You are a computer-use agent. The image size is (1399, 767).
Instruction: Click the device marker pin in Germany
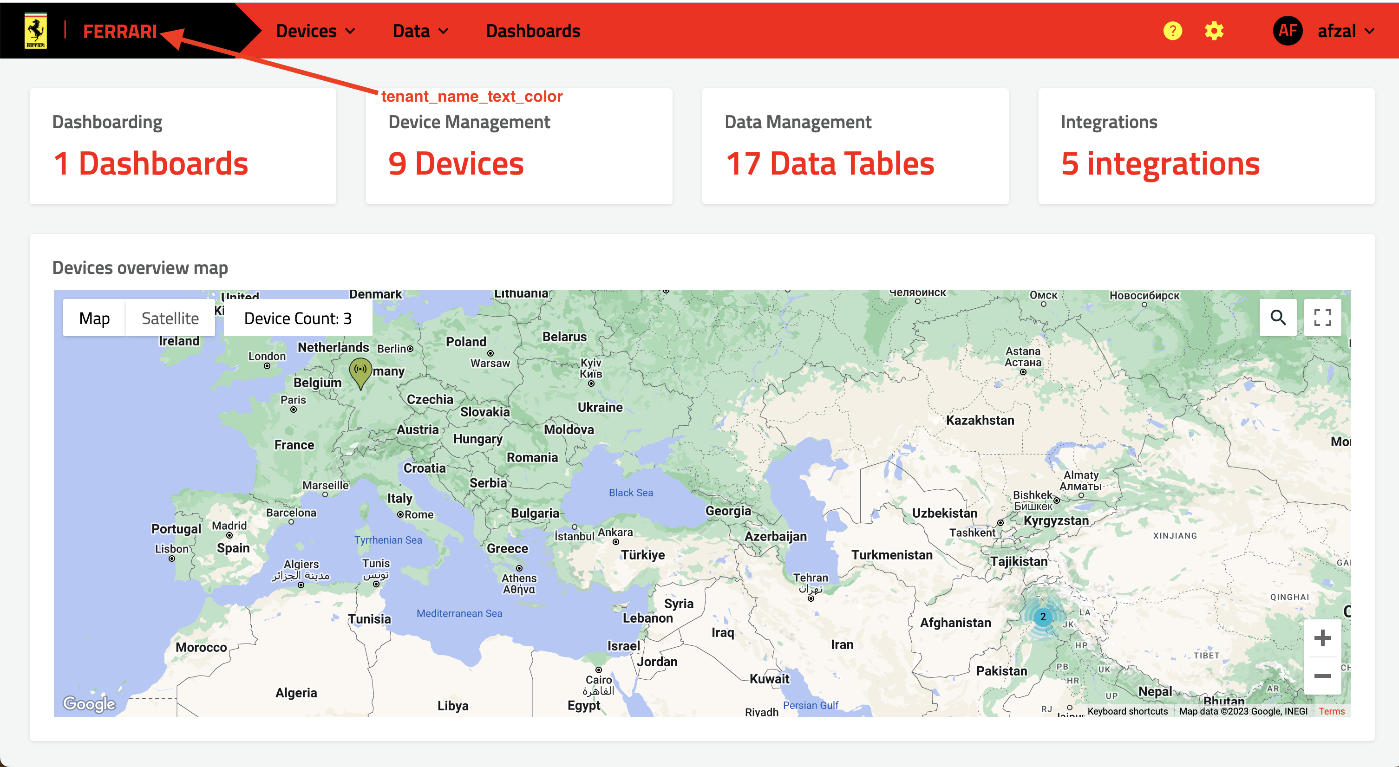[360, 371]
